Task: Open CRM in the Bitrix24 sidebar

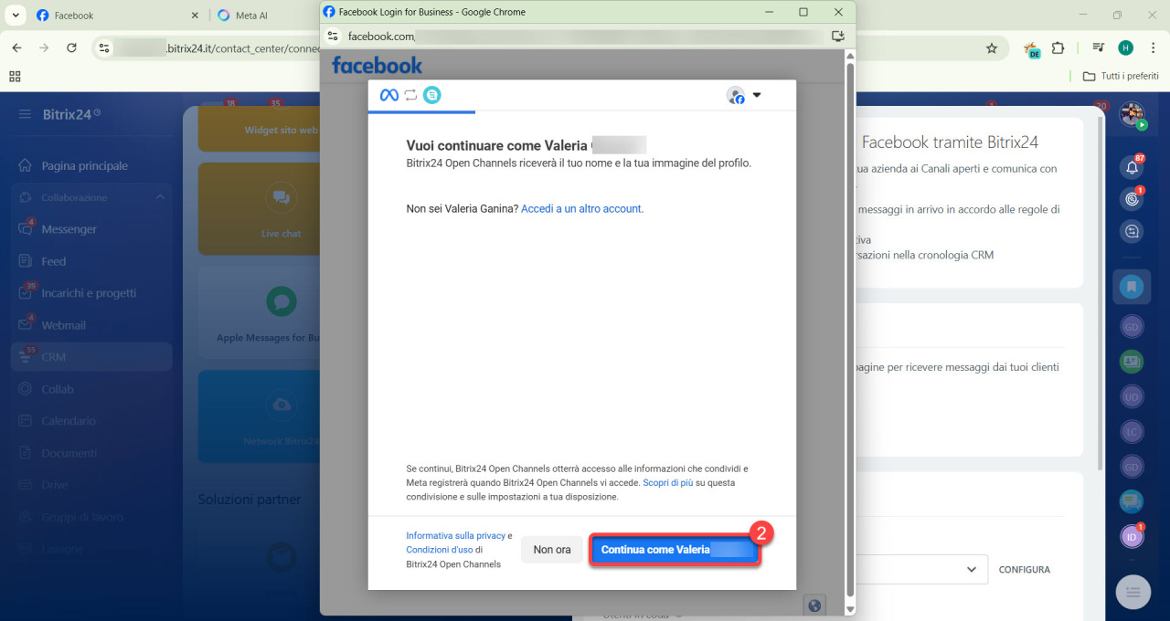Action: pyautogui.click(x=91, y=357)
